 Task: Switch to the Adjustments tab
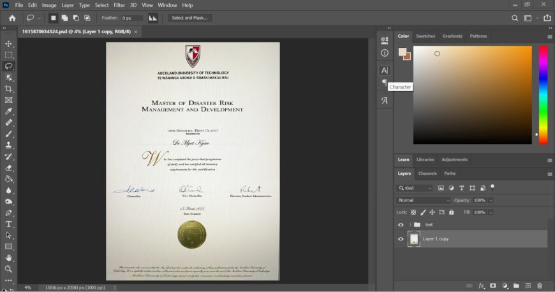pos(454,159)
